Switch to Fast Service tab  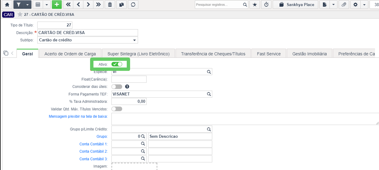(269, 54)
